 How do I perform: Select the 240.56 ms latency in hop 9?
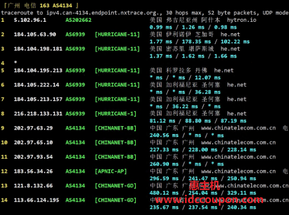point(164,136)
